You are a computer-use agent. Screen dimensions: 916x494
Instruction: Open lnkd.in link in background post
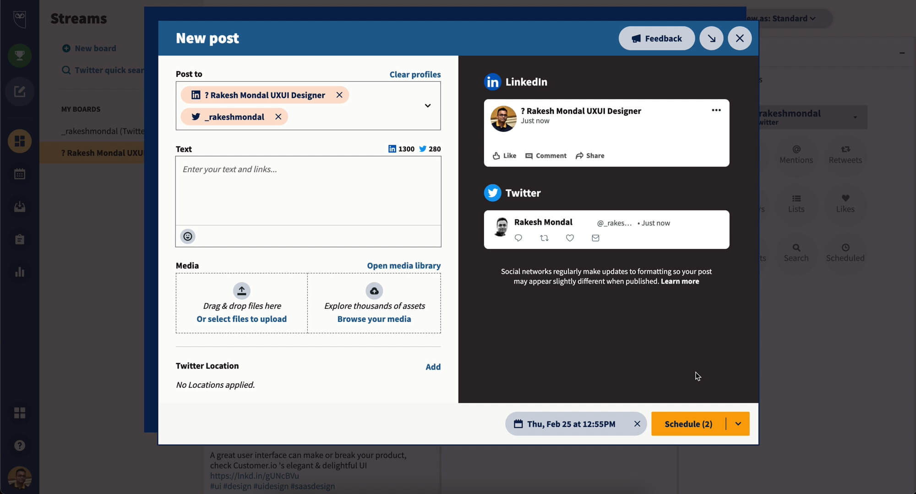[x=254, y=476]
